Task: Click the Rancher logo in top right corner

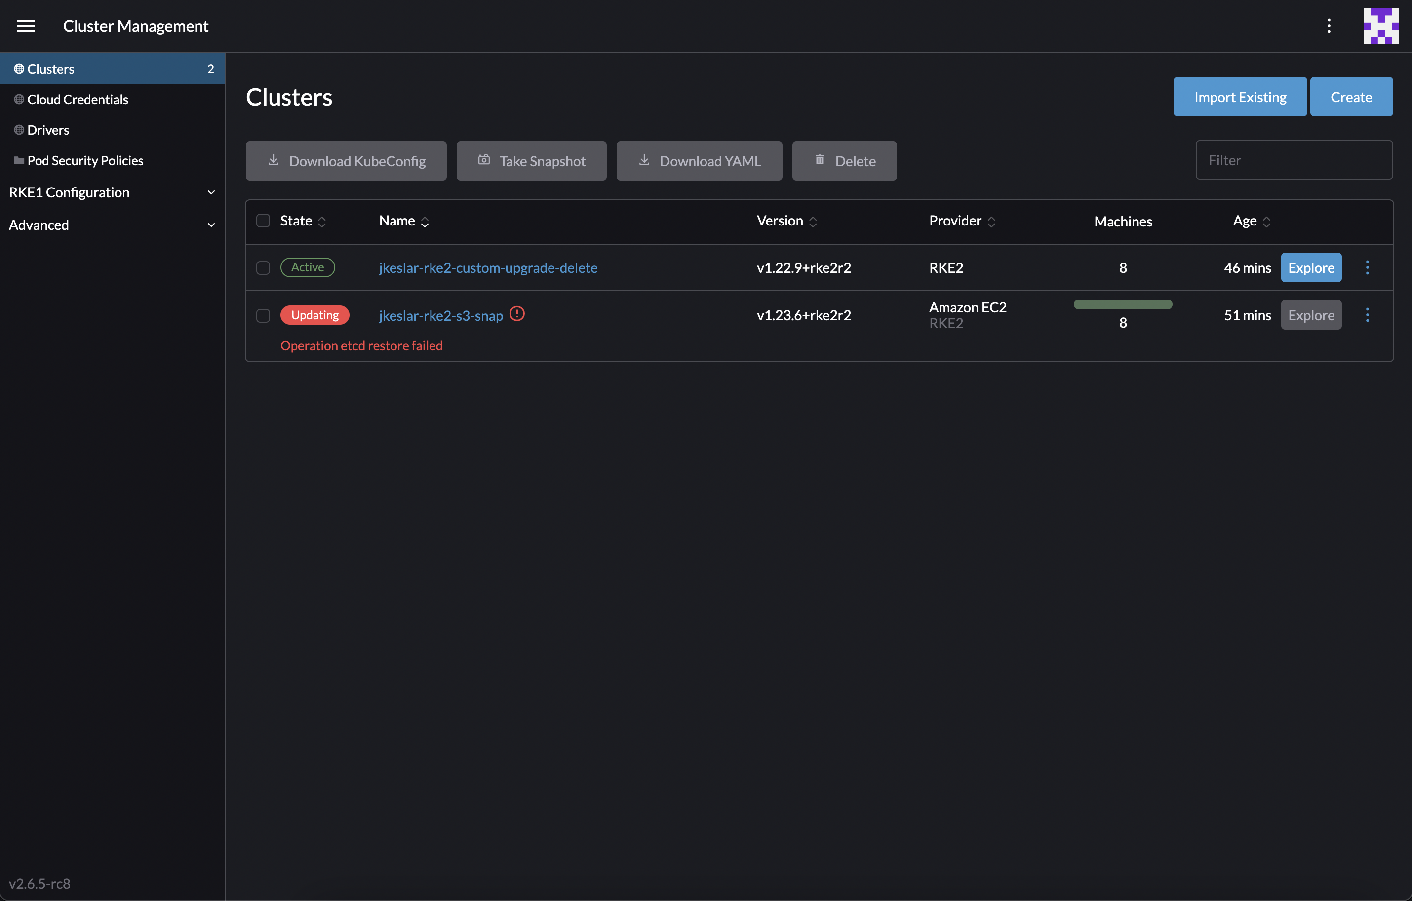Action: tap(1381, 26)
